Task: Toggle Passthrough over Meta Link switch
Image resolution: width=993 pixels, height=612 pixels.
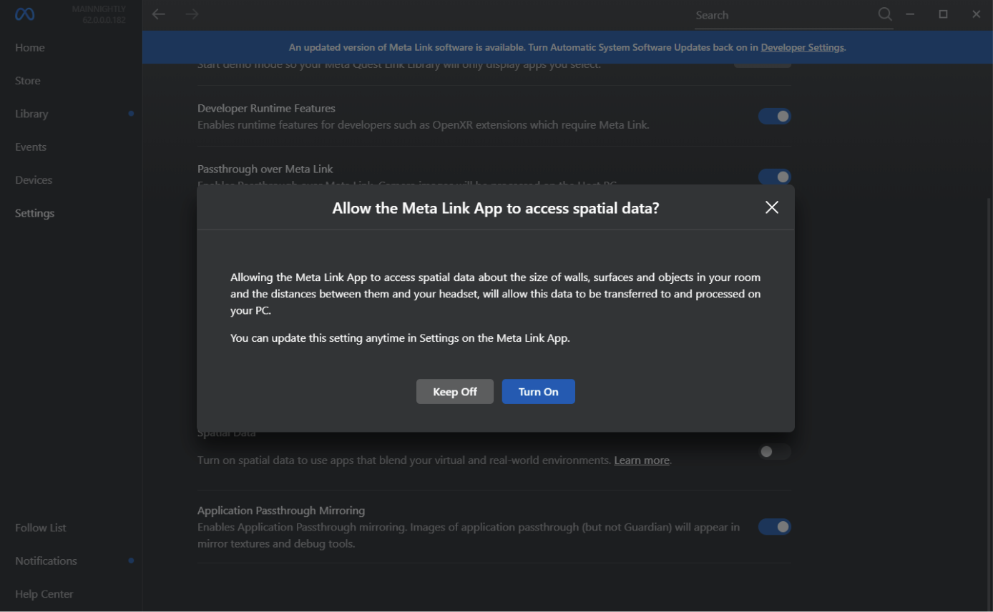Action: click(x=775, y=176)
